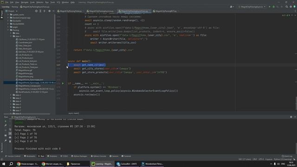This screenshot has width=297, height=167.
Task: Open Event Log in status bar
Action: [x=287, y=156]
